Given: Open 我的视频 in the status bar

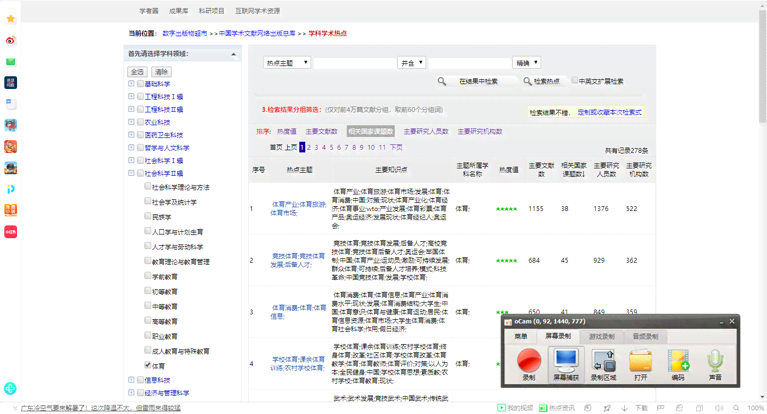Looking at the screenshot, I should (x=515, y=408).
